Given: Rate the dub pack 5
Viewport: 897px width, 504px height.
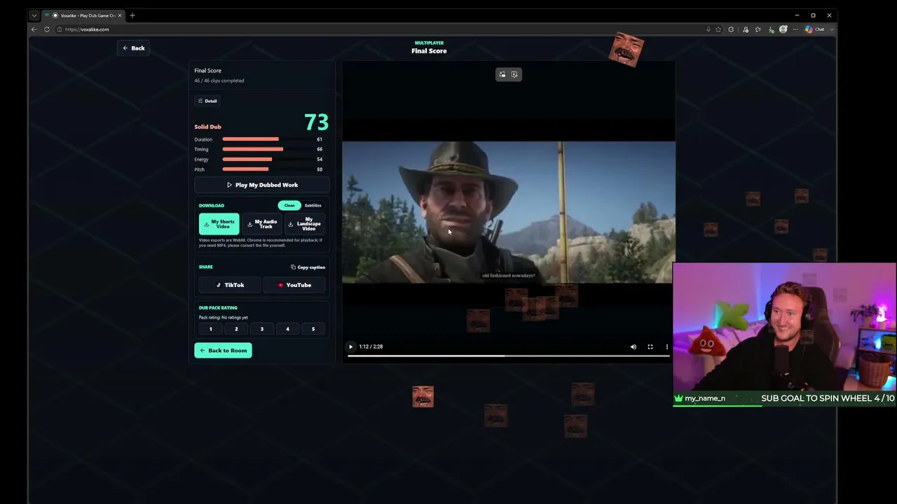Looking at the screenshot, I should [x=313, y=329].
